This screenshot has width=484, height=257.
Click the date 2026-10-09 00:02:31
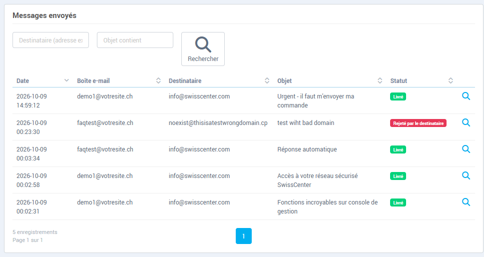[x=31, y=207]
